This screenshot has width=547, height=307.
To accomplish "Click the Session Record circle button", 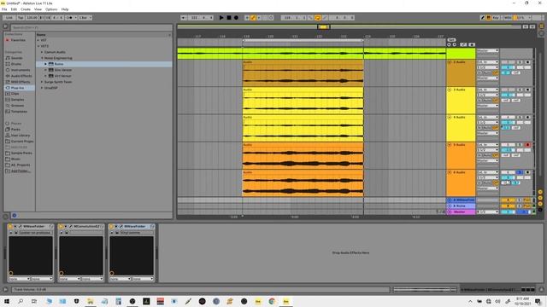I will pyautogui.click(x=271, y=18).
